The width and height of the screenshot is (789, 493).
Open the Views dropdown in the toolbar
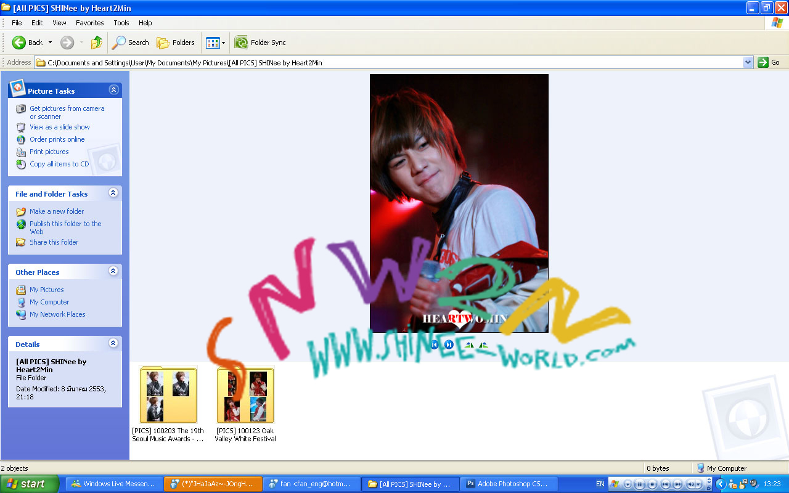(216, 43)
